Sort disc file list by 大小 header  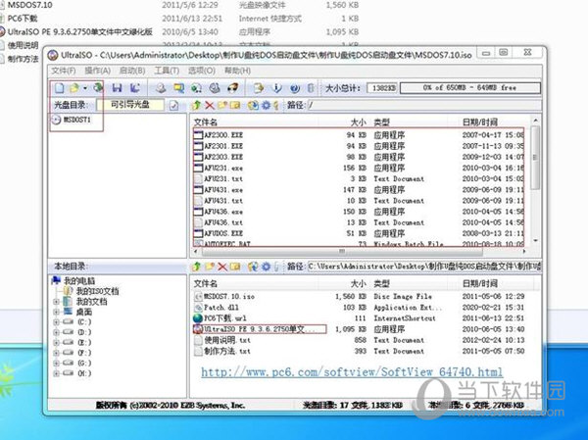pos(358,122)
